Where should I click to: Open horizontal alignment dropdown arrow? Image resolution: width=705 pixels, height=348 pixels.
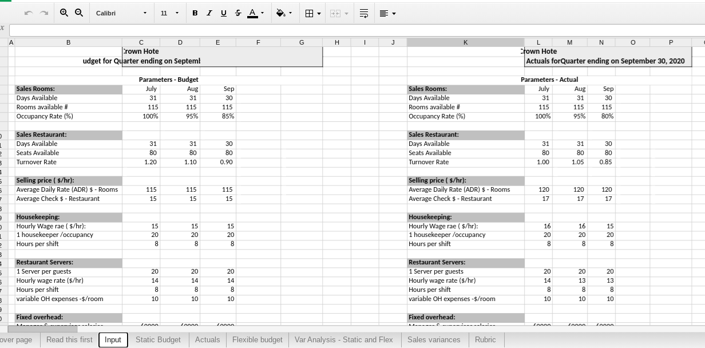click(x=394, y=13)
